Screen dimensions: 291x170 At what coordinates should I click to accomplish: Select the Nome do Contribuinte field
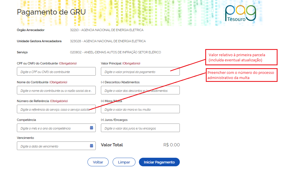[56, 90]
